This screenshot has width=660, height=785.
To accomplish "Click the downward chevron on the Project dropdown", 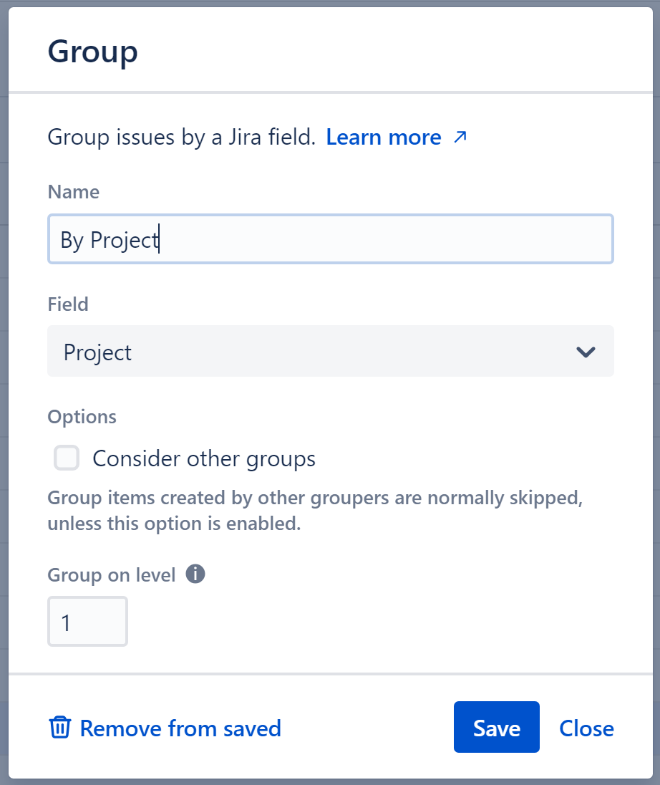I will (x=586, y=352).
